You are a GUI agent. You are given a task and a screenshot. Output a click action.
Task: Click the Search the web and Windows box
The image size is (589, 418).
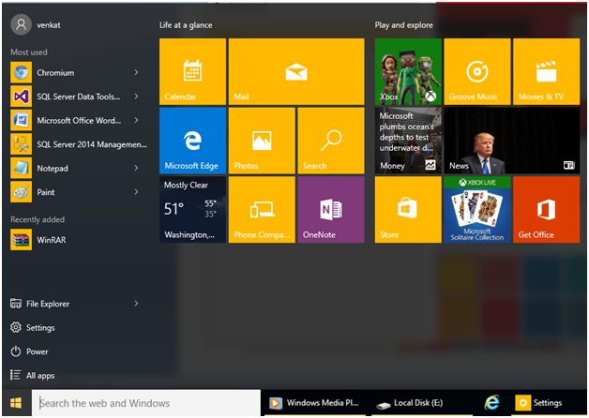tap(146, 403)
